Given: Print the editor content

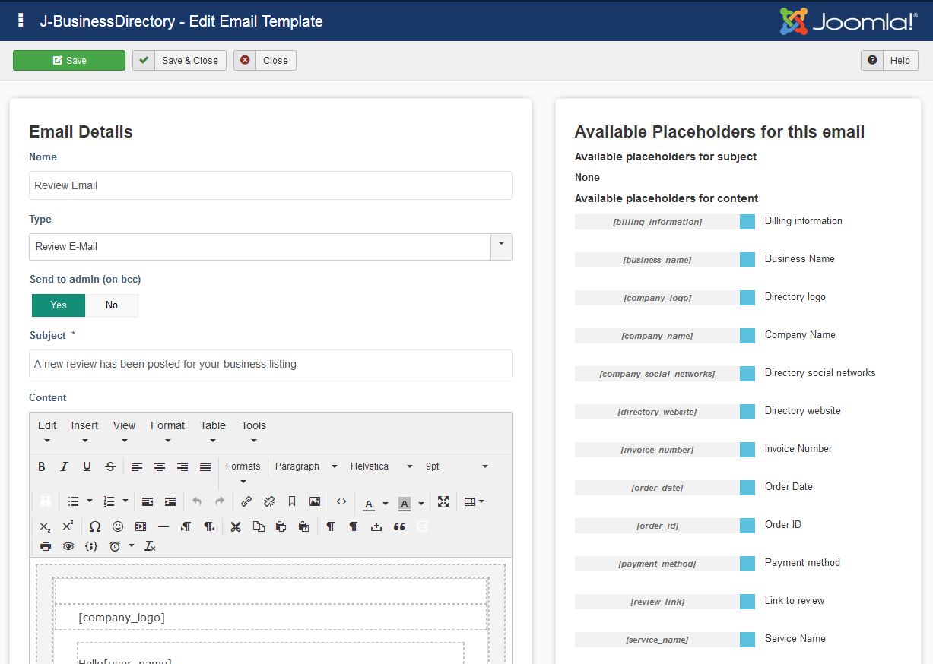Looking at the screenshot, I should tap(46, 546).
